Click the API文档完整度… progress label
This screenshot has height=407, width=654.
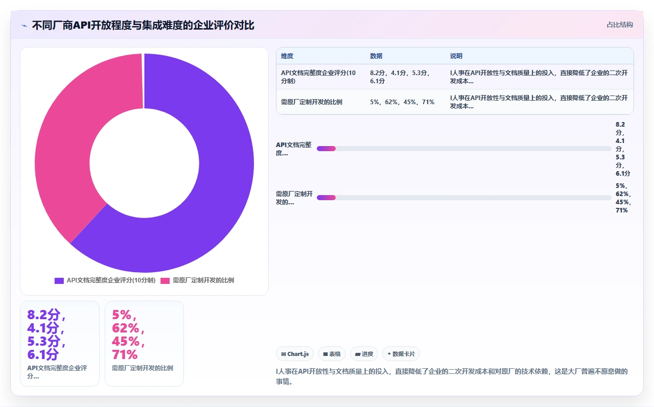coord(294,149)
